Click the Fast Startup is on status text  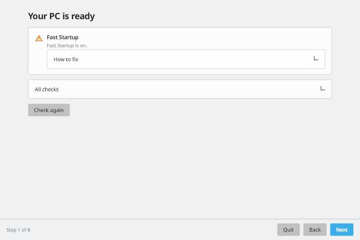pos(67,46)
